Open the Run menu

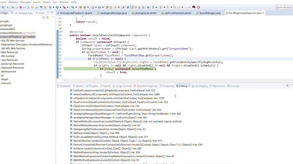(55, 2)
